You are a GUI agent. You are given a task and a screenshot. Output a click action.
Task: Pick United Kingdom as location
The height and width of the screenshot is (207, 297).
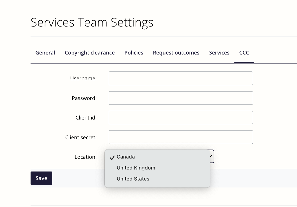tap(157, 168)
